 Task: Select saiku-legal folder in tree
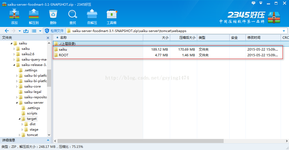click(33, 92)
